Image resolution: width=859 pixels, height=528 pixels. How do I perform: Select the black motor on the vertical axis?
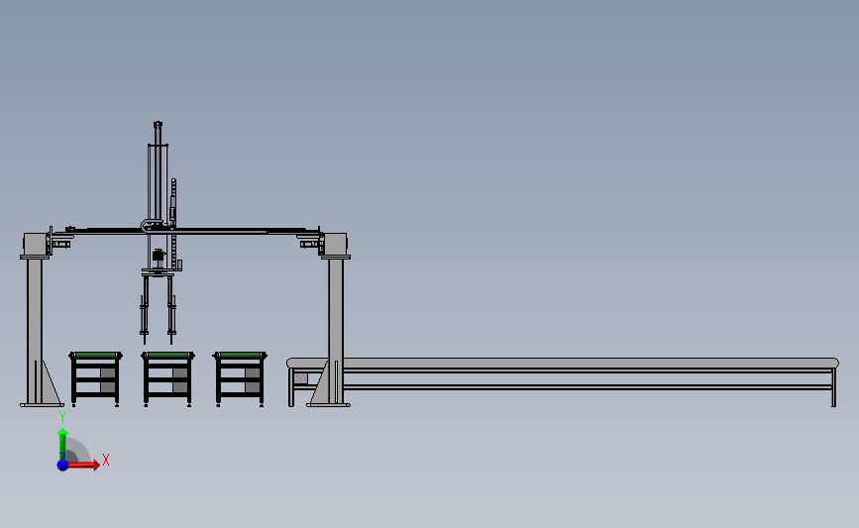point(158,256)
